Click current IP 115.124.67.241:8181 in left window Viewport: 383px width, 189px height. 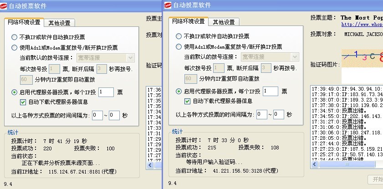click(82, 172)
